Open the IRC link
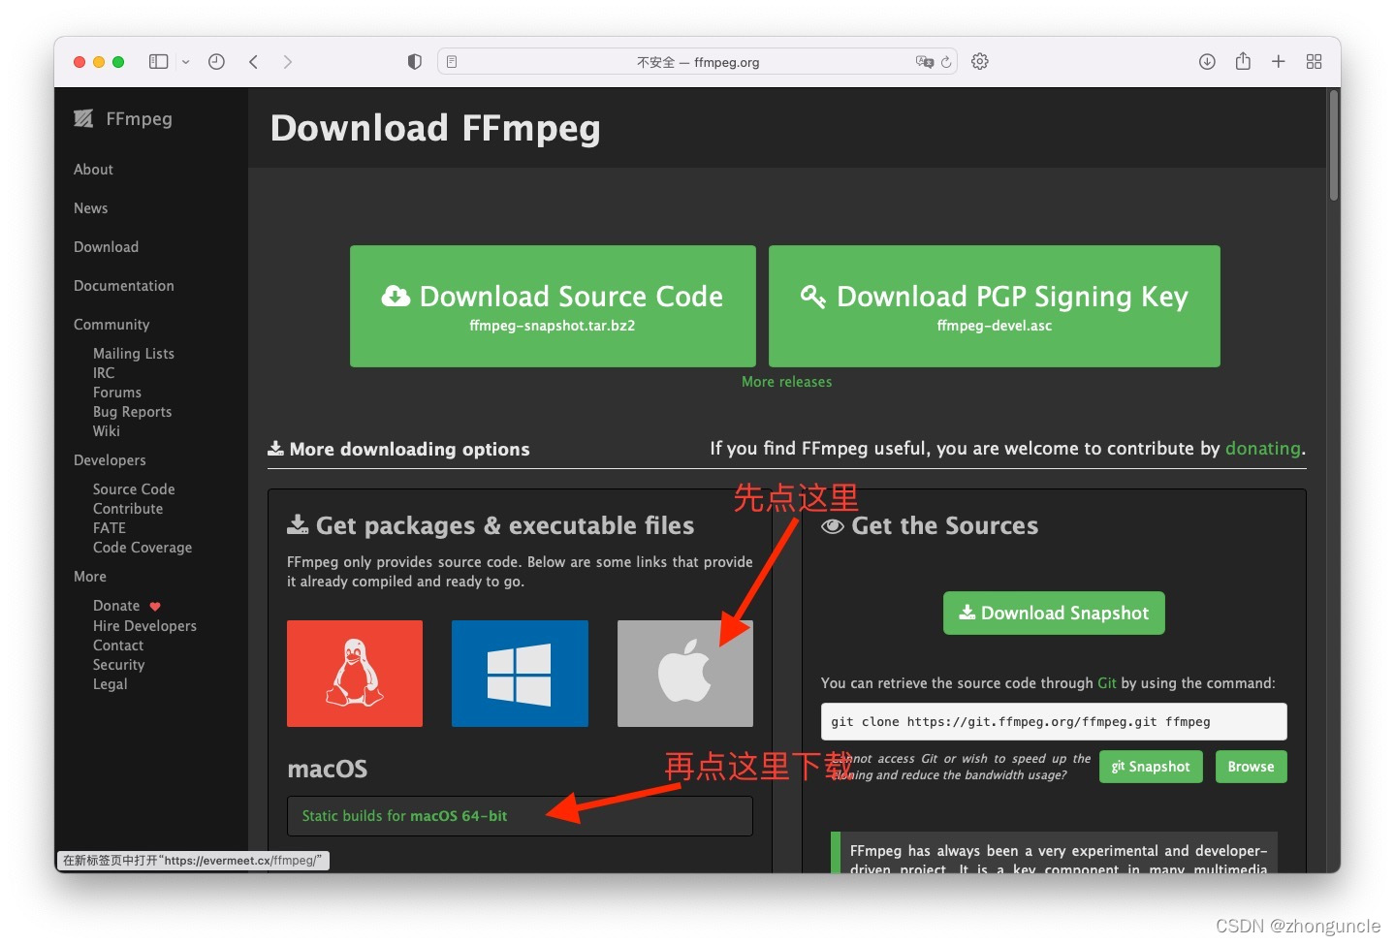 click(104, 373)
